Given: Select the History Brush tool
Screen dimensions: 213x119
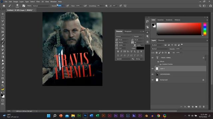Looking at the screenshot, I should coord(3,50).
